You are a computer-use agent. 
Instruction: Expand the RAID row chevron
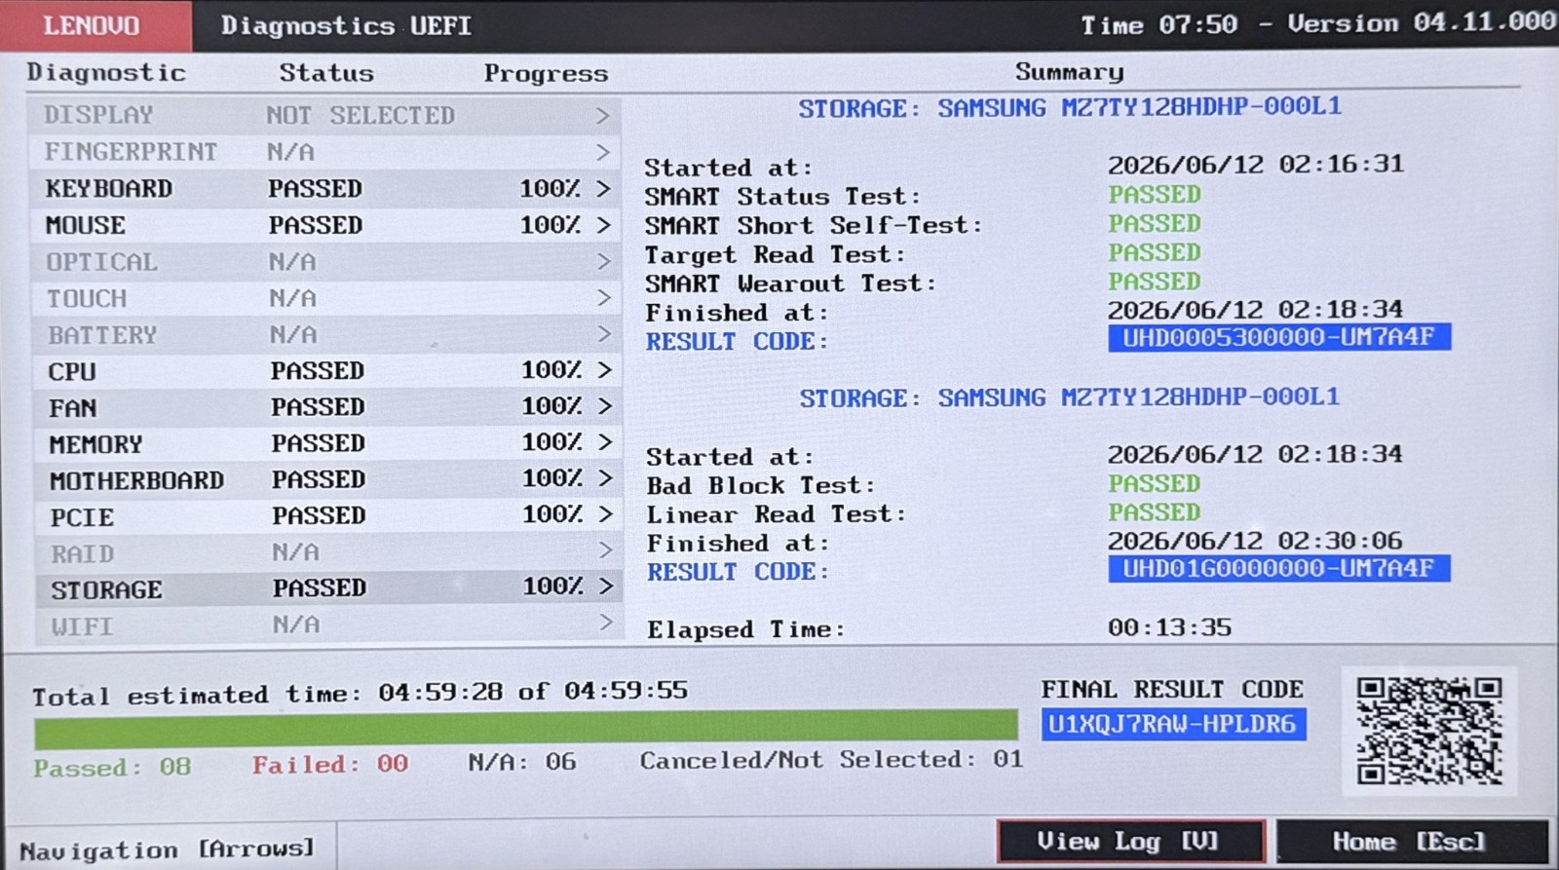tap(605, 551)
